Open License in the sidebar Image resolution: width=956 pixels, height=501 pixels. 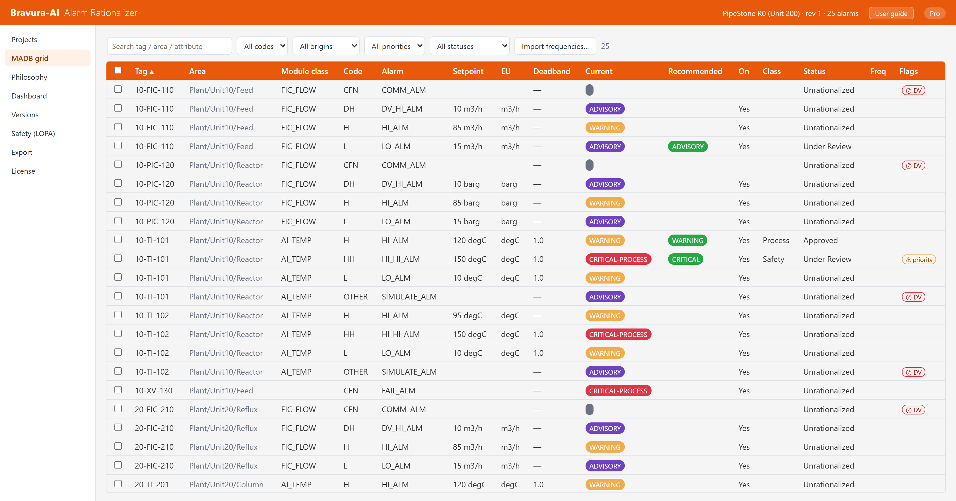pyautogui.click(x=48, y=171)
